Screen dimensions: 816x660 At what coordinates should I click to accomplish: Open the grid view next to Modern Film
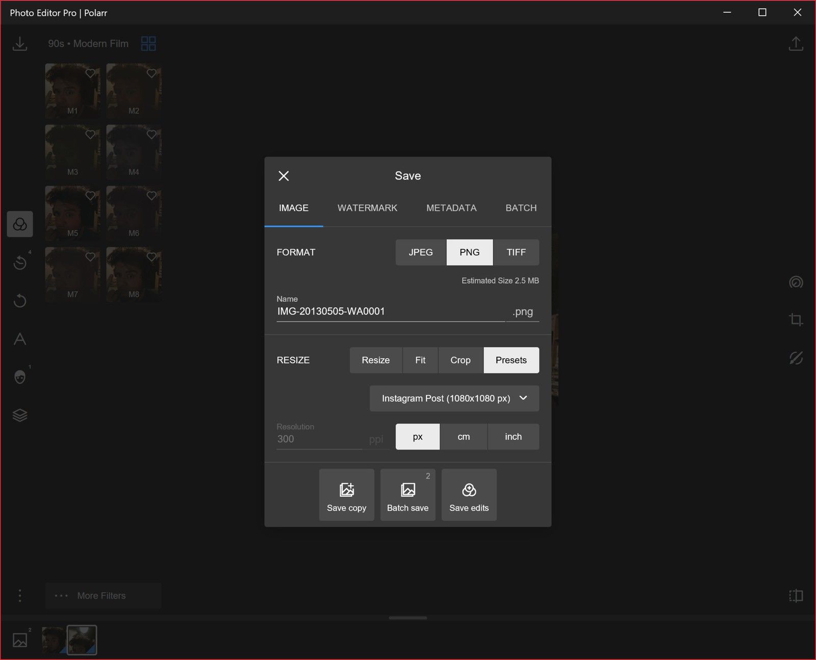click(148, 43)
